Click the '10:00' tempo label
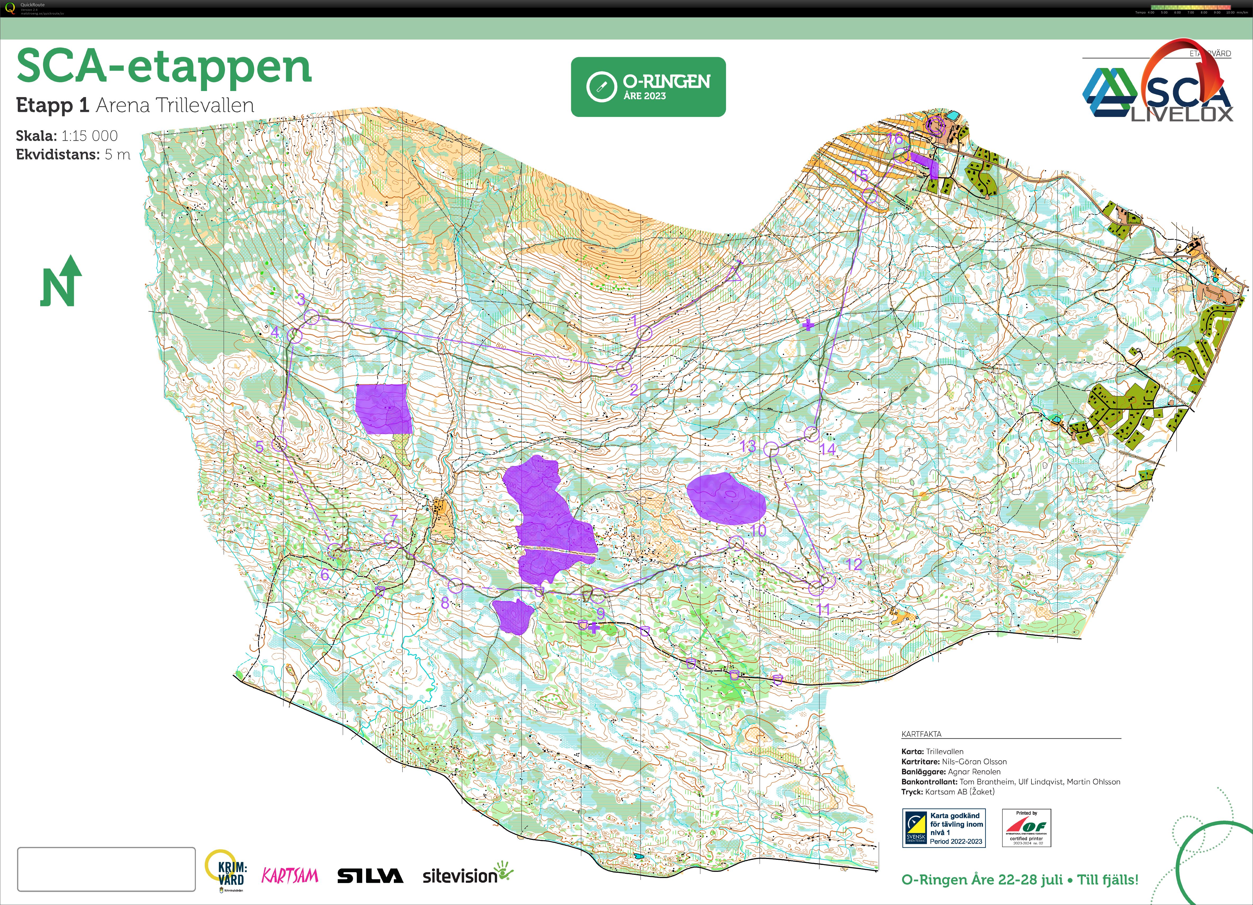 [x=1230, y=12]
